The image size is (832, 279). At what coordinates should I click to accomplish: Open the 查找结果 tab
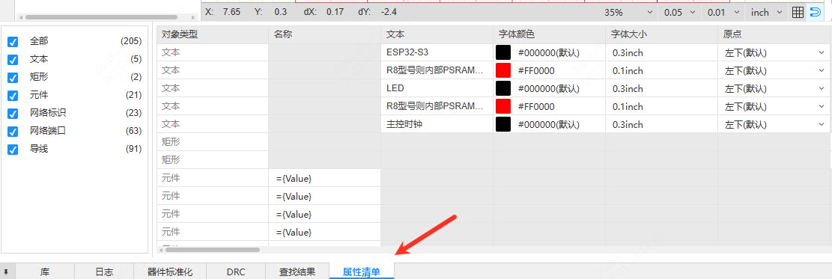(297, 272)
